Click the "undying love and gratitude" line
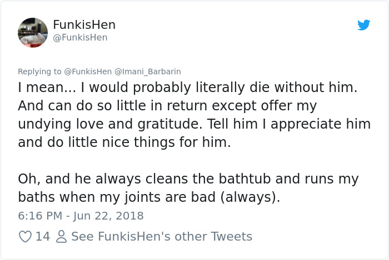 [194, 124]
